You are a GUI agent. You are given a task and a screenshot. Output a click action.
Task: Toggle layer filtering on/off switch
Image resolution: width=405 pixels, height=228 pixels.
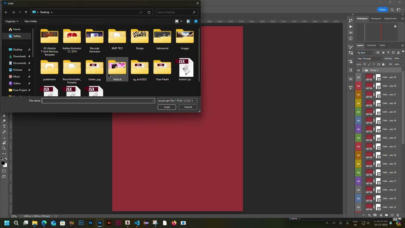click(x=402, y=53)
